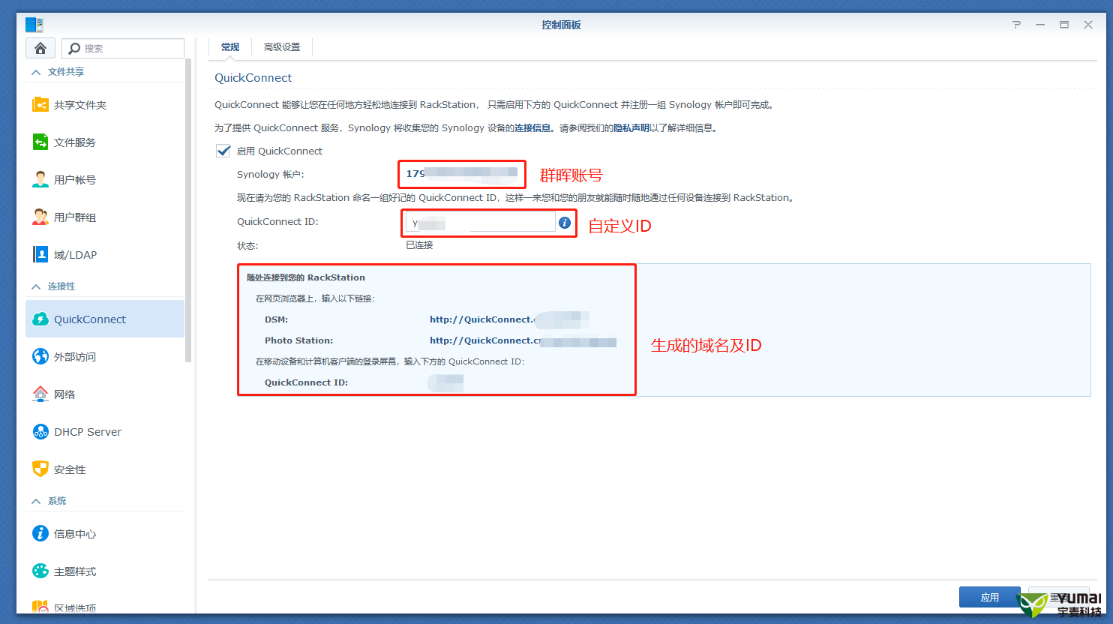Click the 共享文件夹 label in the sidebar
This screenshot has height=624, width=1113.
pos(80,105)
